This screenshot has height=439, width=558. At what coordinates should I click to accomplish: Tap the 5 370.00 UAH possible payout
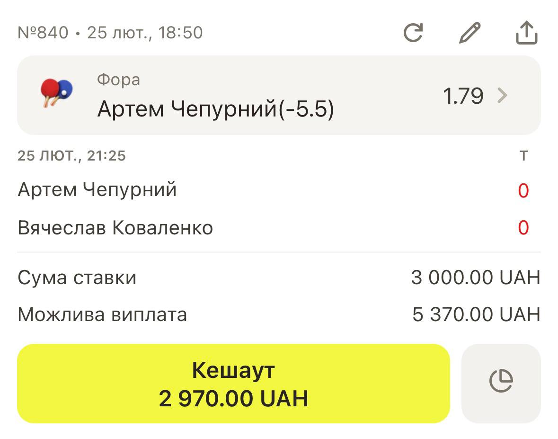click(x=476, y=314)
